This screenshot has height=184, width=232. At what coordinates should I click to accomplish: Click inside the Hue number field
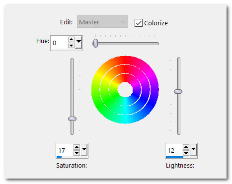59,43
